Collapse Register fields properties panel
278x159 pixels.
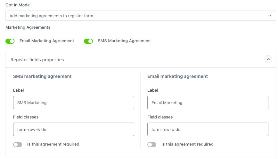click(x=268, y=59)
